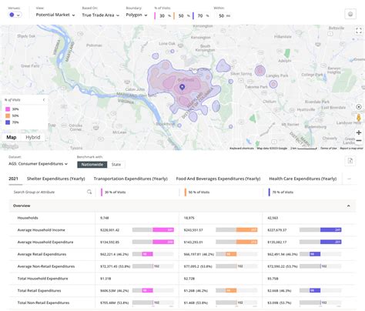Viewport: 365px width, 311px height.
Task: Click the Households row label
Action: click(x=28, y=218)
